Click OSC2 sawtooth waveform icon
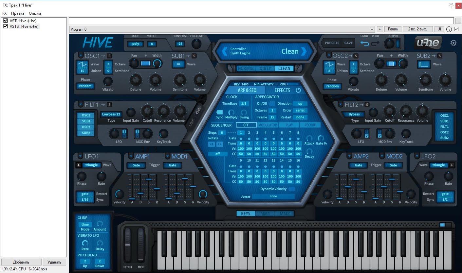The image size is (462, 273). pos(329,64)
